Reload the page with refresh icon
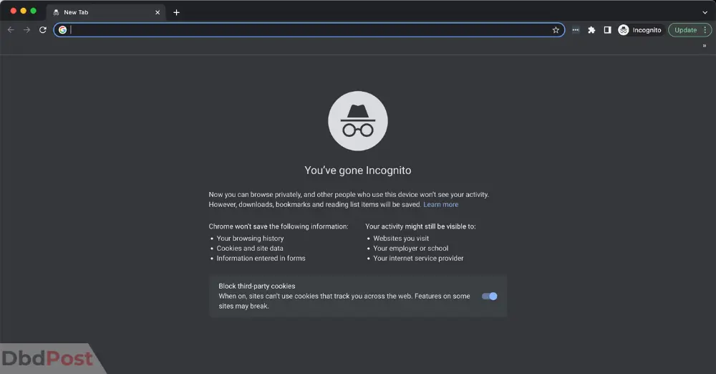Viewport: 716px width, 374px height. (x=43, y=29)
